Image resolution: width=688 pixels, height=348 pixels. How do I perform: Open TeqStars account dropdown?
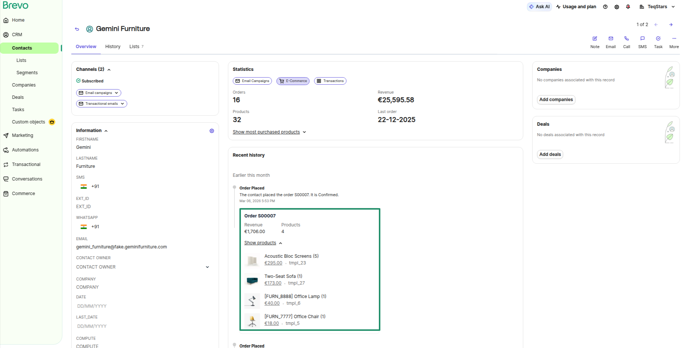click(x=657, y=7)
